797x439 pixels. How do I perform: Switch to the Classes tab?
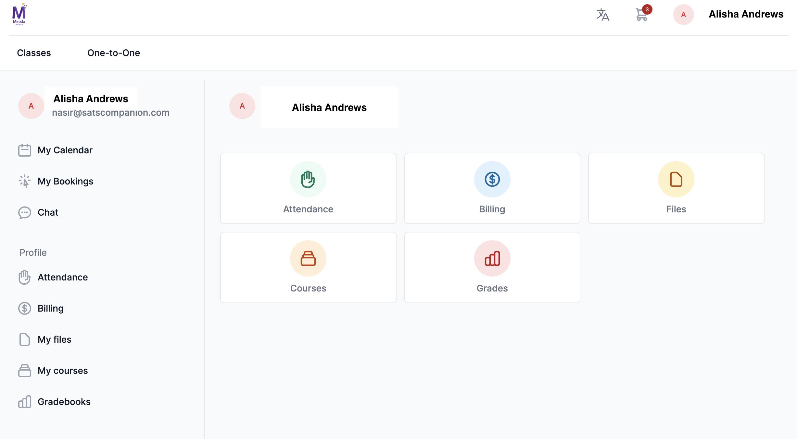point(34,53)
